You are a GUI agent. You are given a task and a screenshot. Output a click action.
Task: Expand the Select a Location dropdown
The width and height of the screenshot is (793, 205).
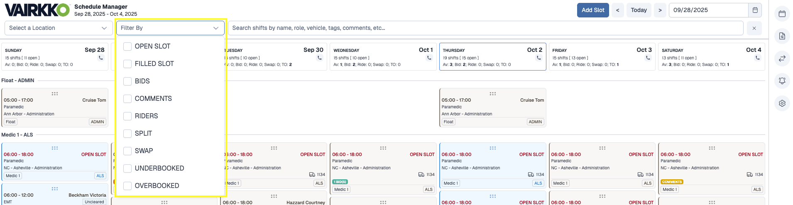pos(58,28)
